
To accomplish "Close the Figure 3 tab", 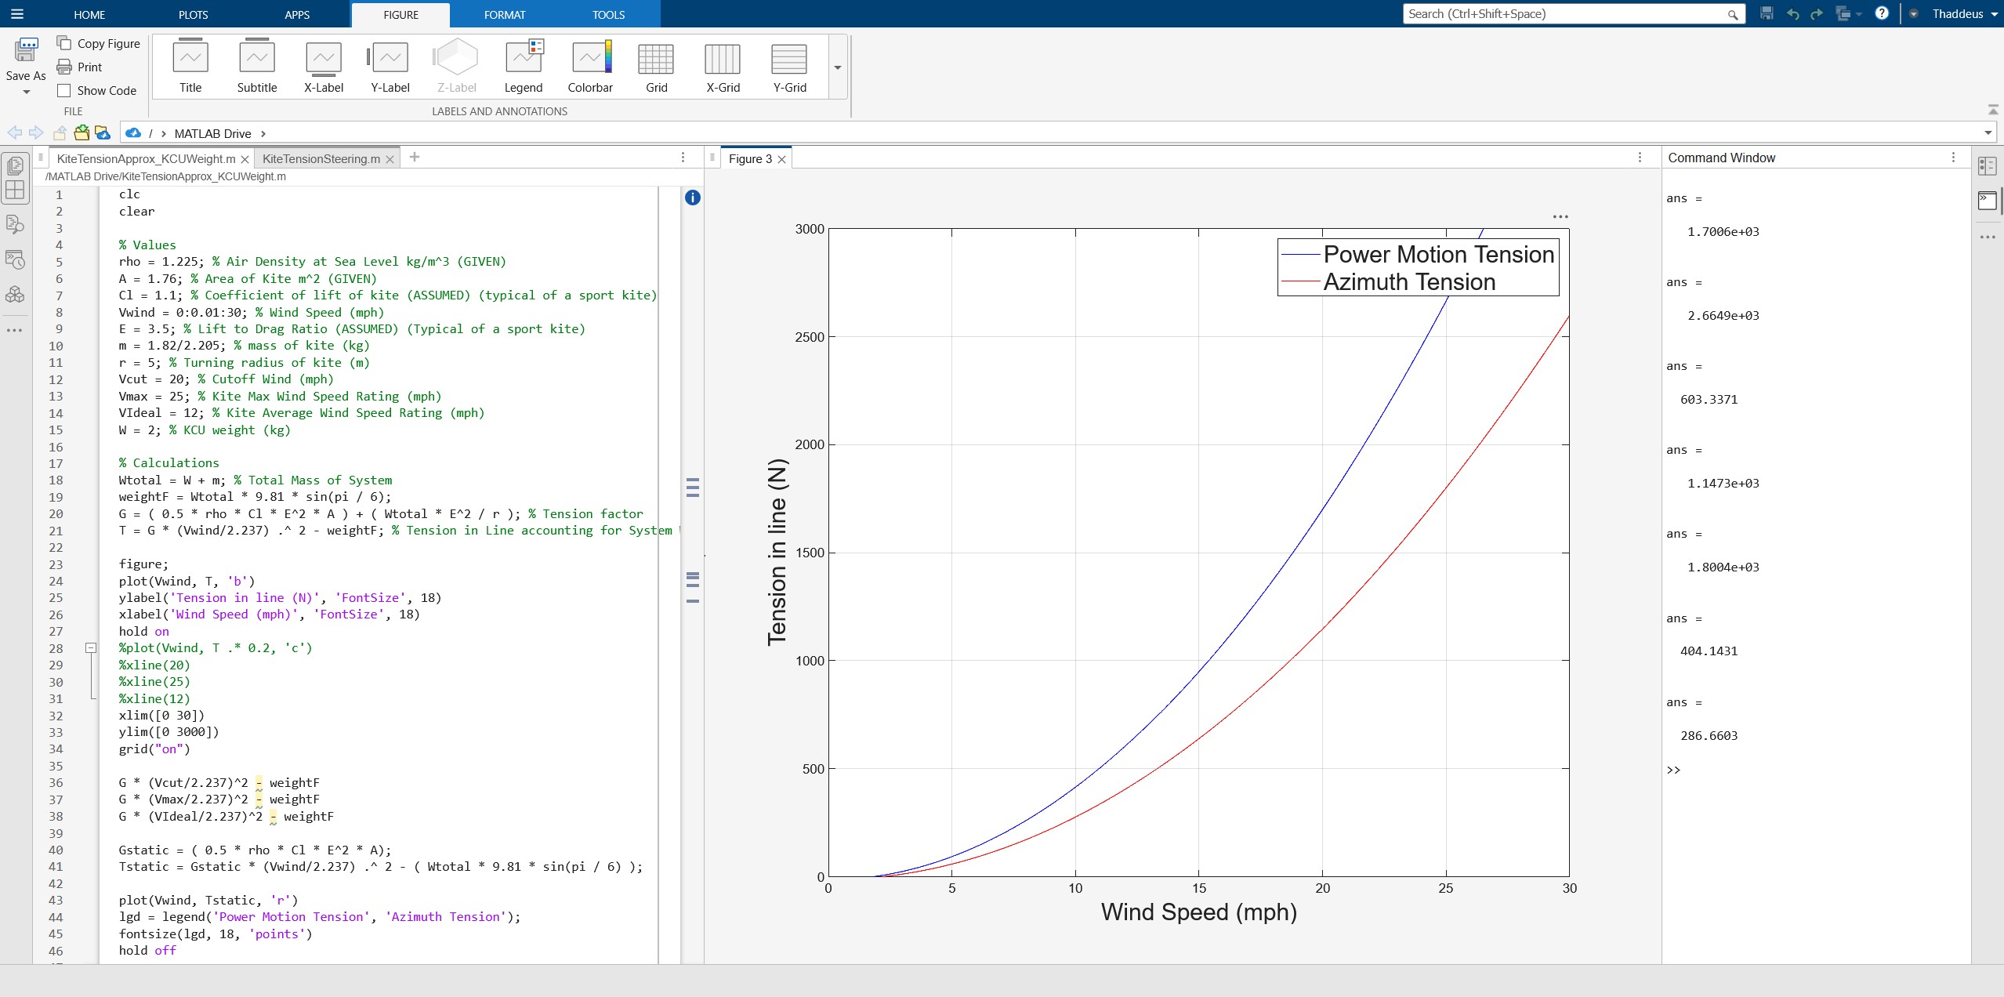I will pyautogui.click(x=781, y=159).
